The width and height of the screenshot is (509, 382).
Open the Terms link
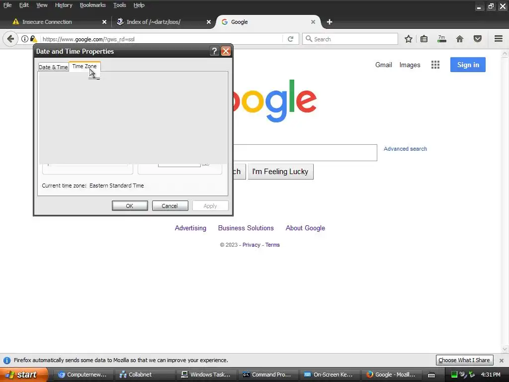[x=272, y=245]
